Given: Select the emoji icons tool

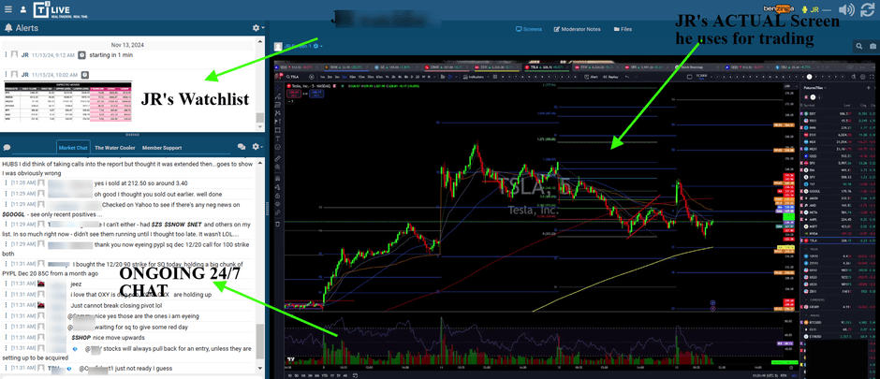Looking at the screenshot, I should [x=278, y=148].
